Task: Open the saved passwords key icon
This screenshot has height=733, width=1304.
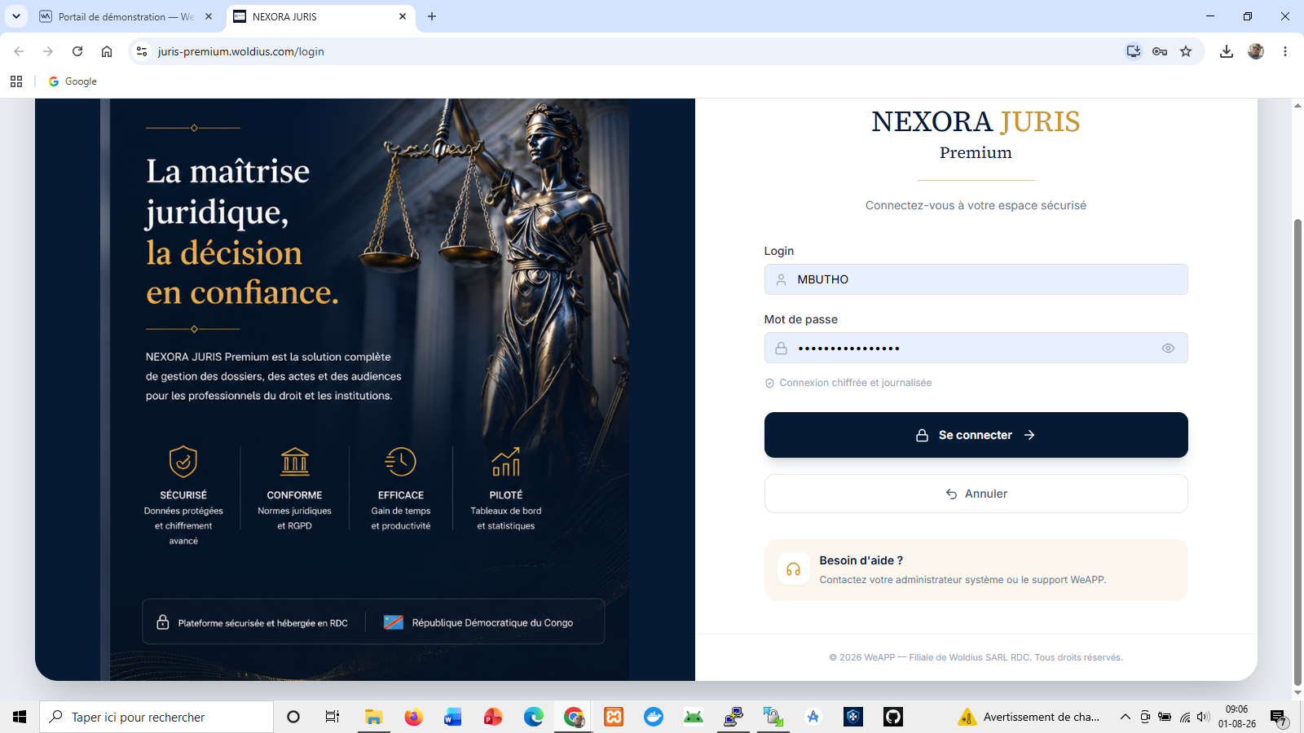Action: [1160, 51]
